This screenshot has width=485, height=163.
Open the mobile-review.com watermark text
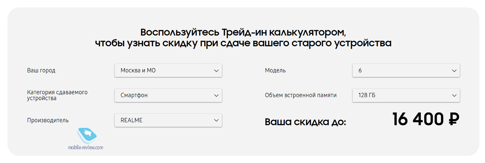click(x=86, y=147)
